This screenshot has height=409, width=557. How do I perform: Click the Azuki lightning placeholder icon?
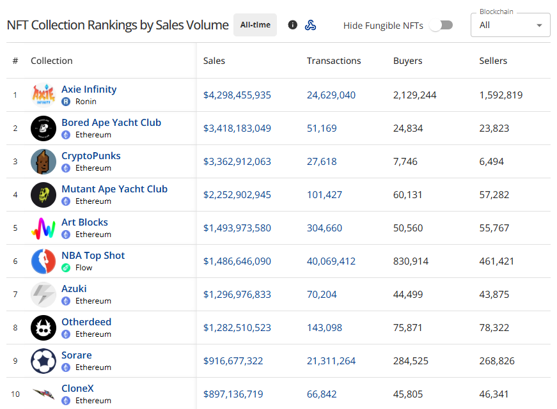pyautogui.click(x=43, y=295)
